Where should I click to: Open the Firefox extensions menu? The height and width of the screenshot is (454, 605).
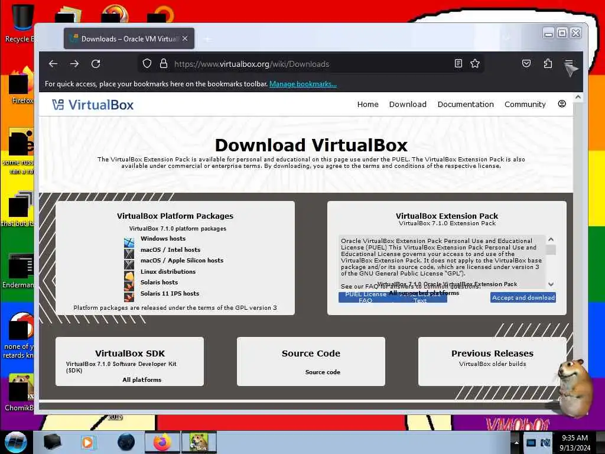click(x=548, y=64)
